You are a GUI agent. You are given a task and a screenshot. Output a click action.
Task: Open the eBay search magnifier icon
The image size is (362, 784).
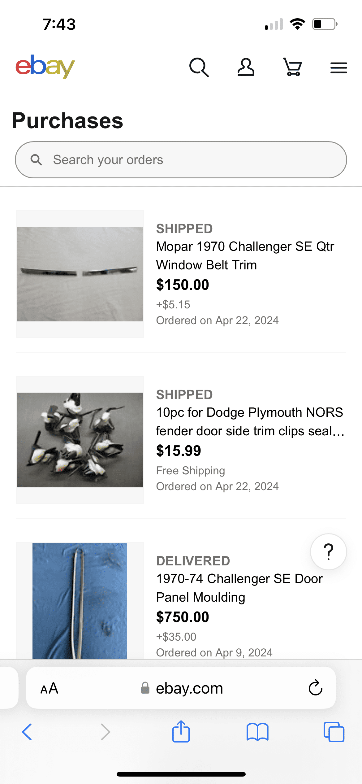199,67
